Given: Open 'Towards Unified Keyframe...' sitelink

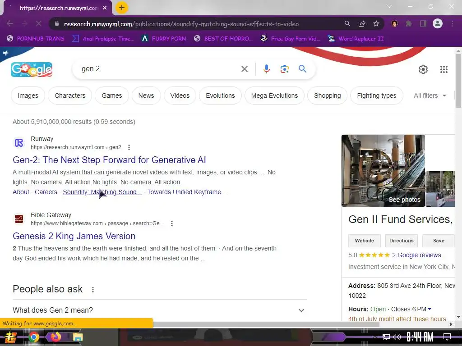Looking at the screenshot, I should coord(187,192).
